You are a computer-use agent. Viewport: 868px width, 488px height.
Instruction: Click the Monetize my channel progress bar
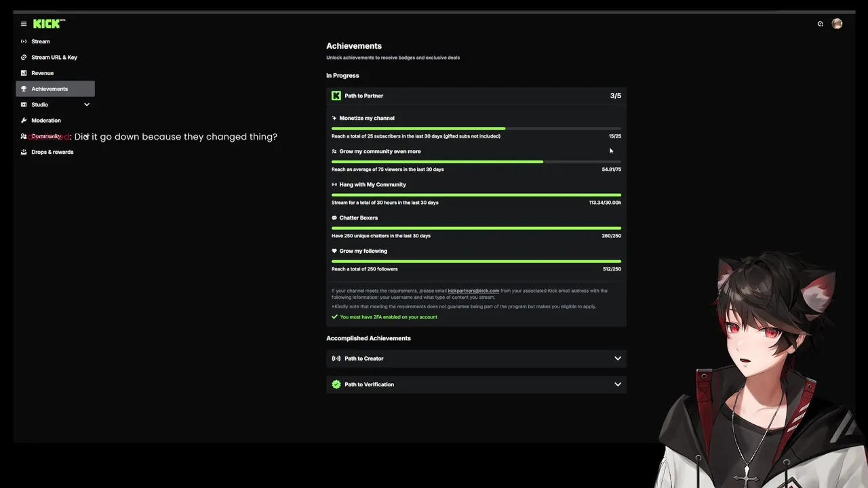[476, 128]
